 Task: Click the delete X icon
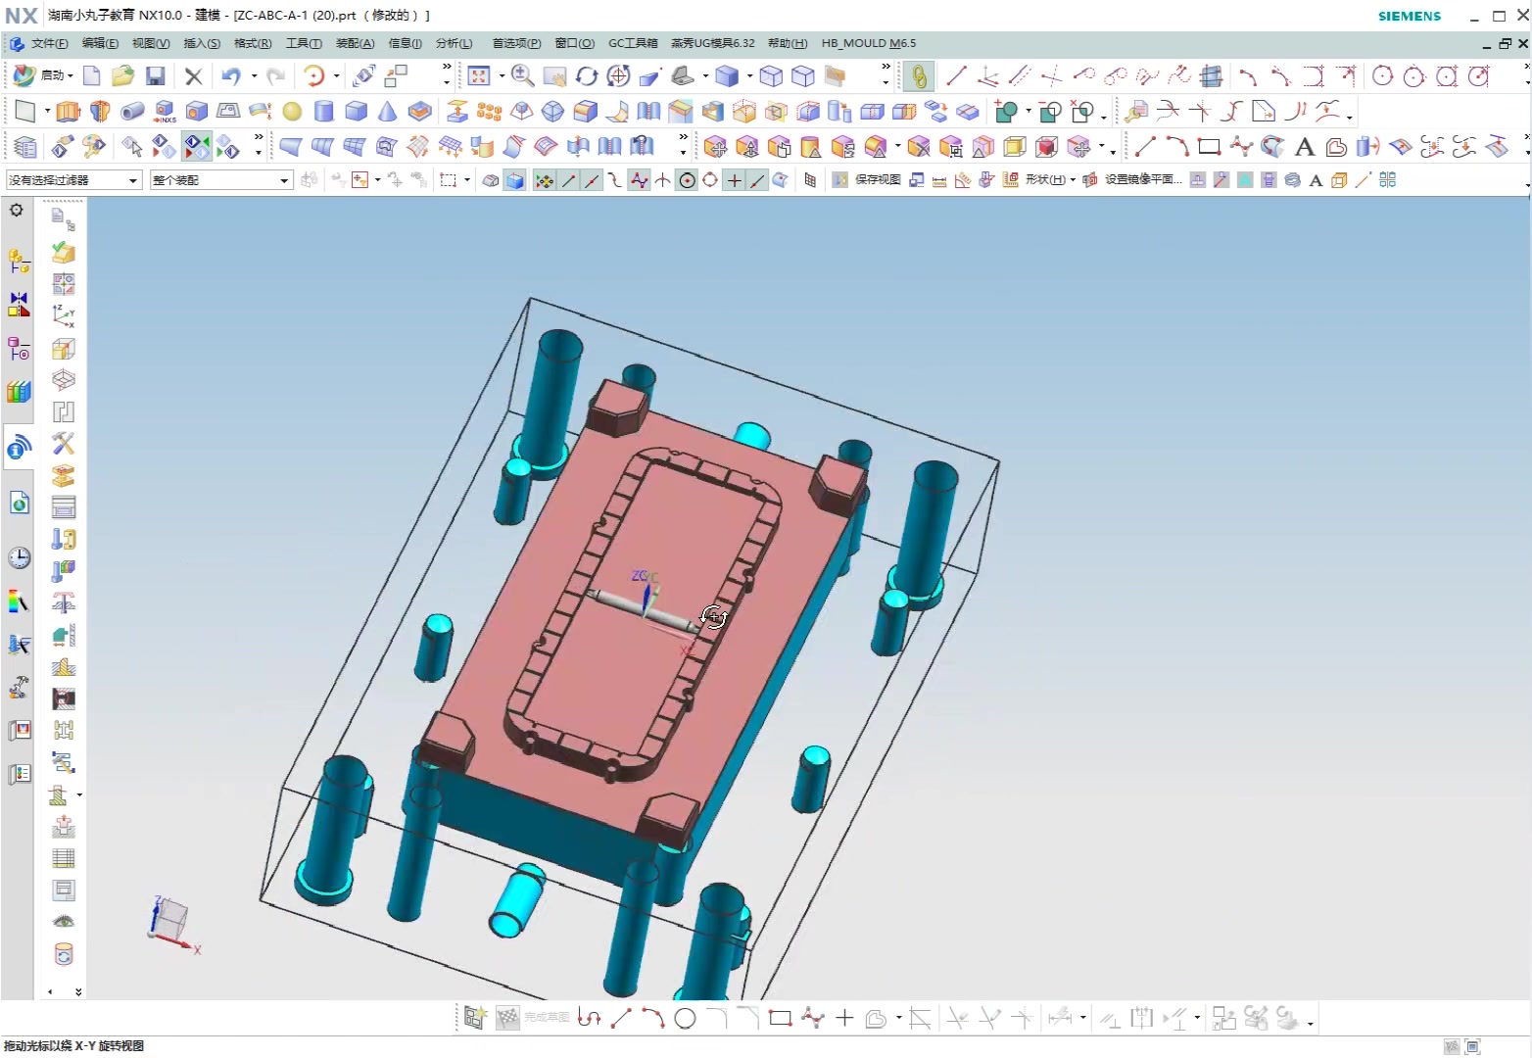click(193, 76)
